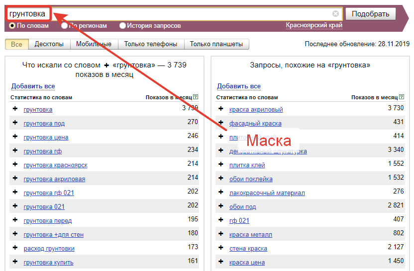The width and height of the screenshot is (414, 271).
Task: Open help icon beside left 'Показов в месяц'
Action: point(196,97)
